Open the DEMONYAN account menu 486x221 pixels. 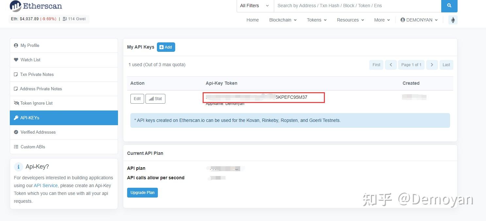[x=419, y=20]
